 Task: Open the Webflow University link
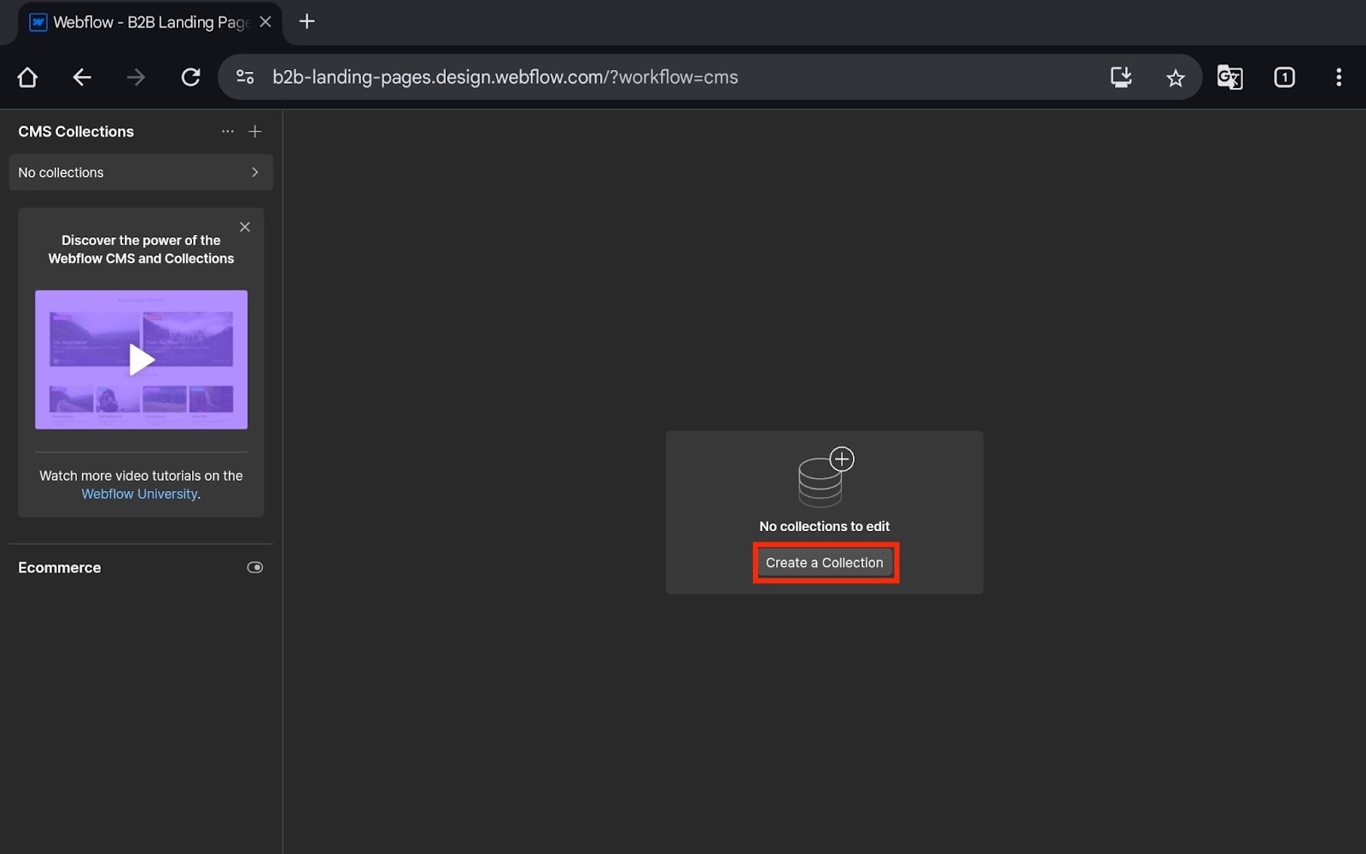click(139, 494)
